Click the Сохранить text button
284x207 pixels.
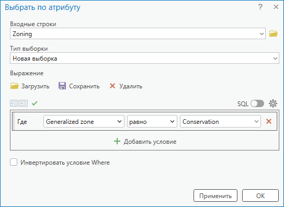(84, 86)
